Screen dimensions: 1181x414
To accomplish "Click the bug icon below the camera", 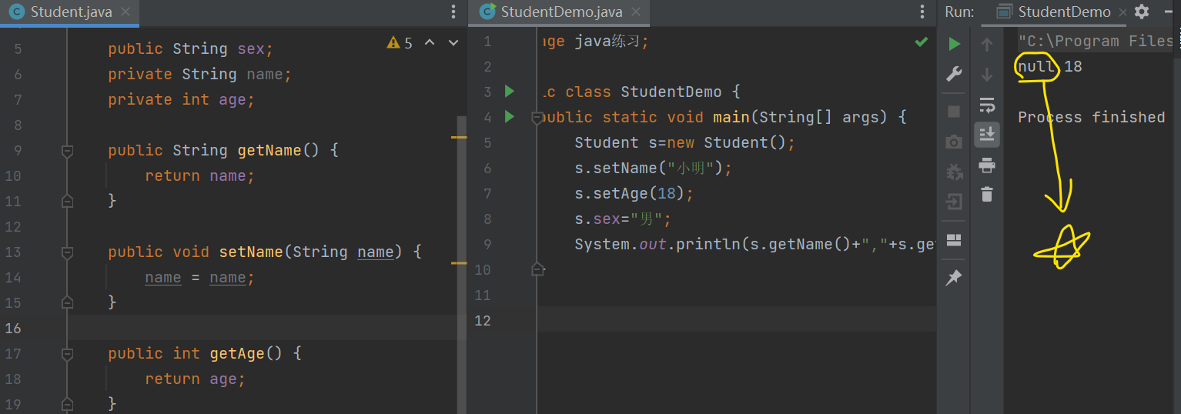I will 954,172.
